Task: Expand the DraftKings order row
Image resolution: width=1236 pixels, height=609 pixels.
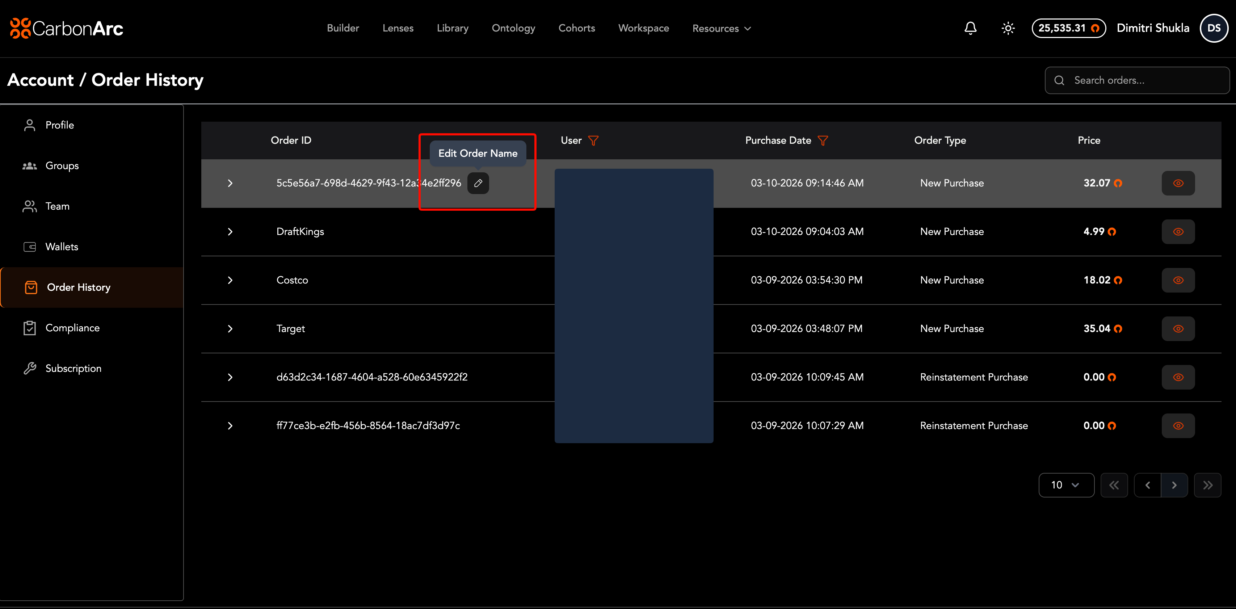Action: click(230, 232)
